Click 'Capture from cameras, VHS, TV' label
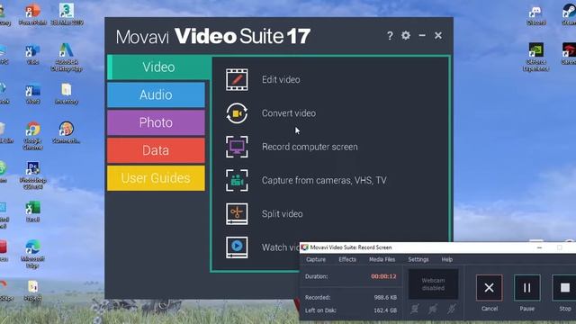Image resolution: width=576 pixels, height=324 pixels. [x=324, y=180]
